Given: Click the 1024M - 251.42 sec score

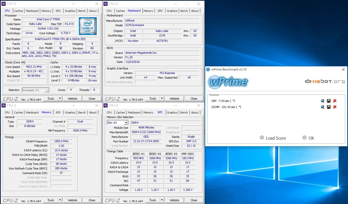Looking at the screenshot, I should coord(226,107).
